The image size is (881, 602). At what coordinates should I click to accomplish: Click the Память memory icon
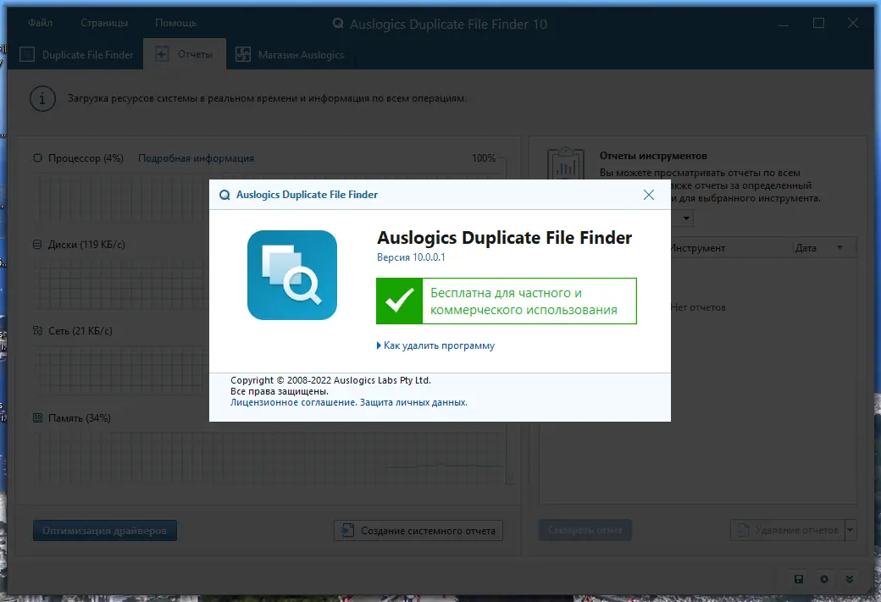pos(37,417)
